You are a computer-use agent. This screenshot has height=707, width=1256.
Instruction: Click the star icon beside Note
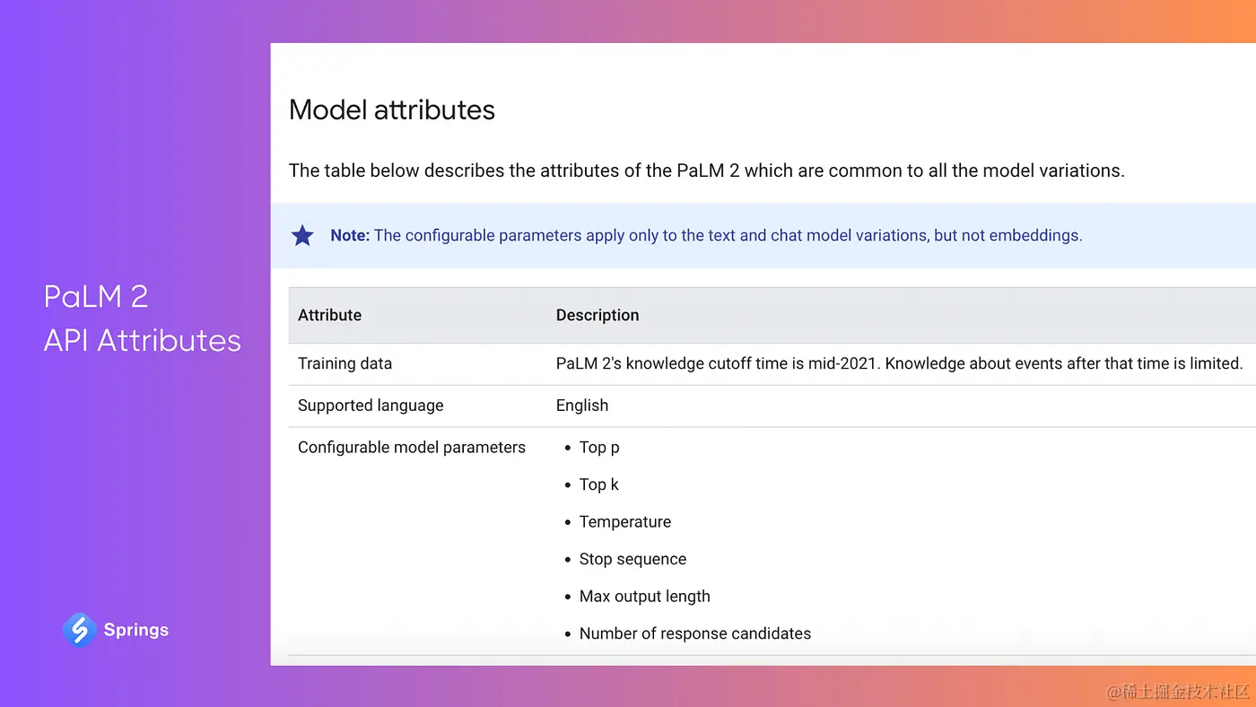pyautogui.click(x=302, y=236)
